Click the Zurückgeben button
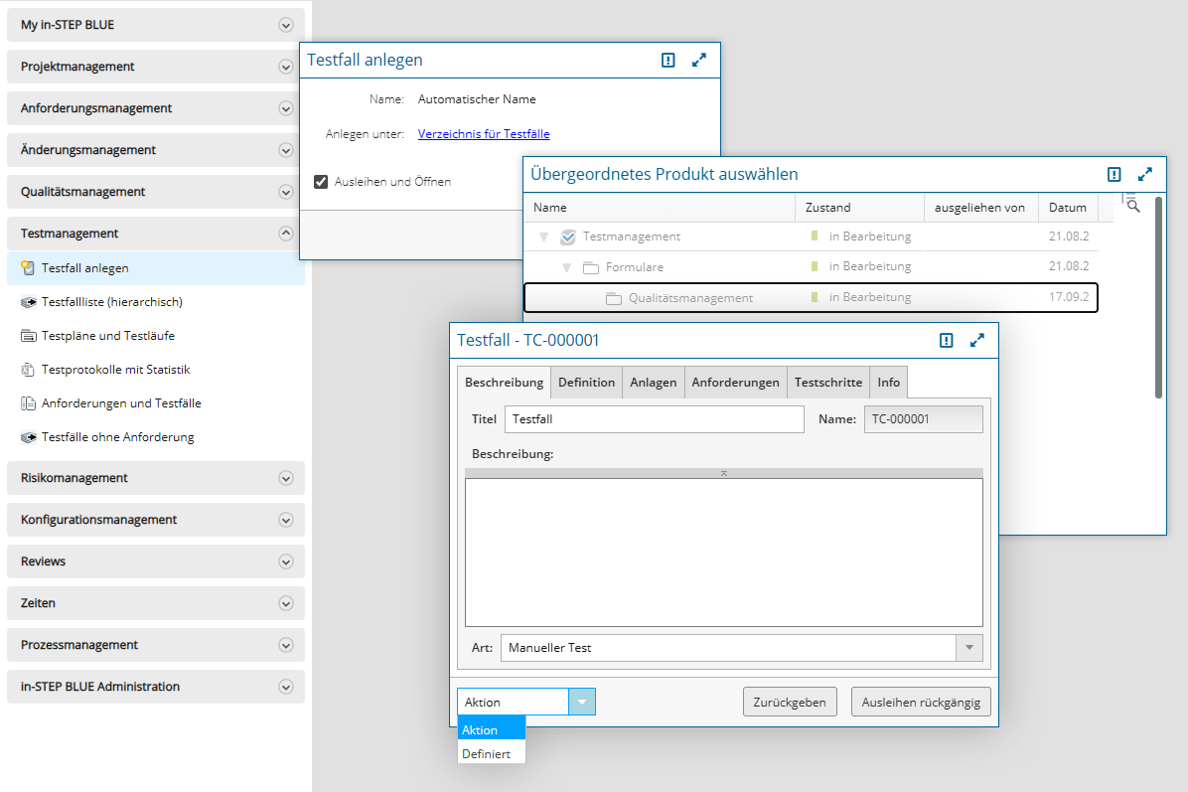 click(790, 702)
